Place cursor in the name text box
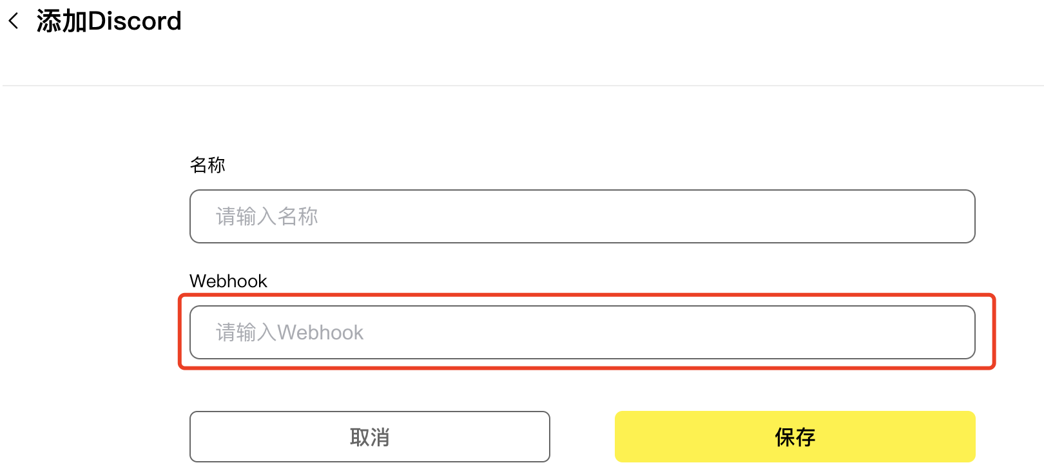This screenshot has height=474, width=1044. click(x=582, y=216)
